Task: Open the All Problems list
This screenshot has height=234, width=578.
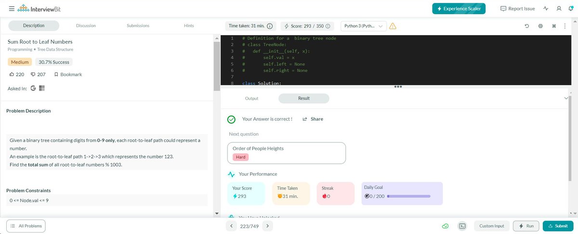Action: [x=26, y=226]
